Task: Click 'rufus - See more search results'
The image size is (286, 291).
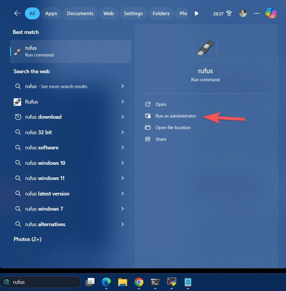Action: coord(56,86)
